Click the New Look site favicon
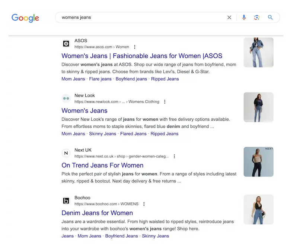This screenshot has width=287, height=244. pos(66,98)
